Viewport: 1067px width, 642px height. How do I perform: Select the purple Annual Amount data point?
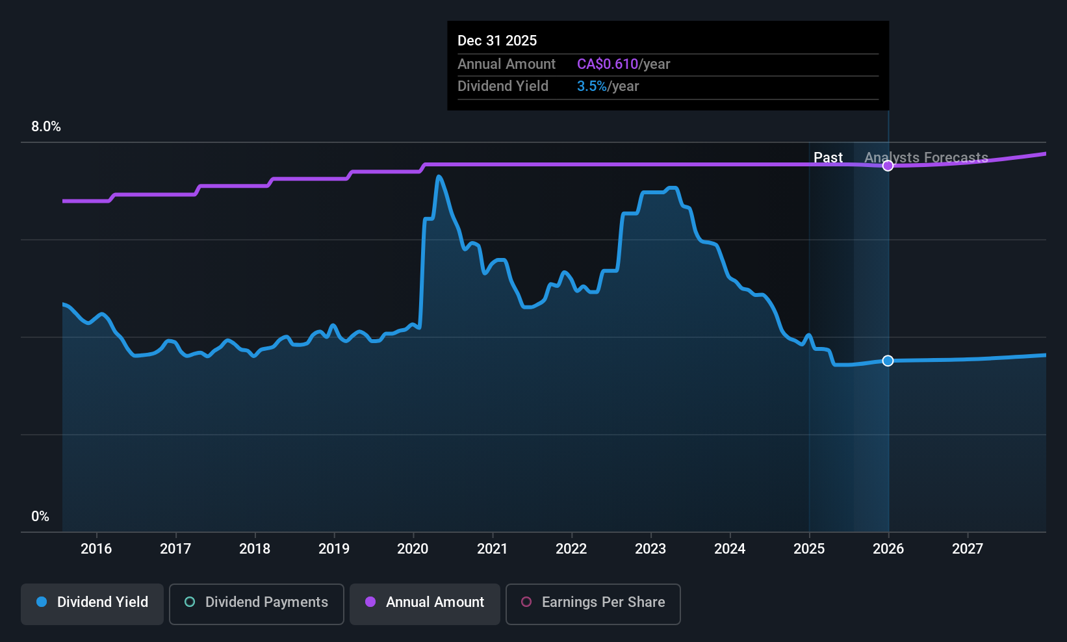888,166
